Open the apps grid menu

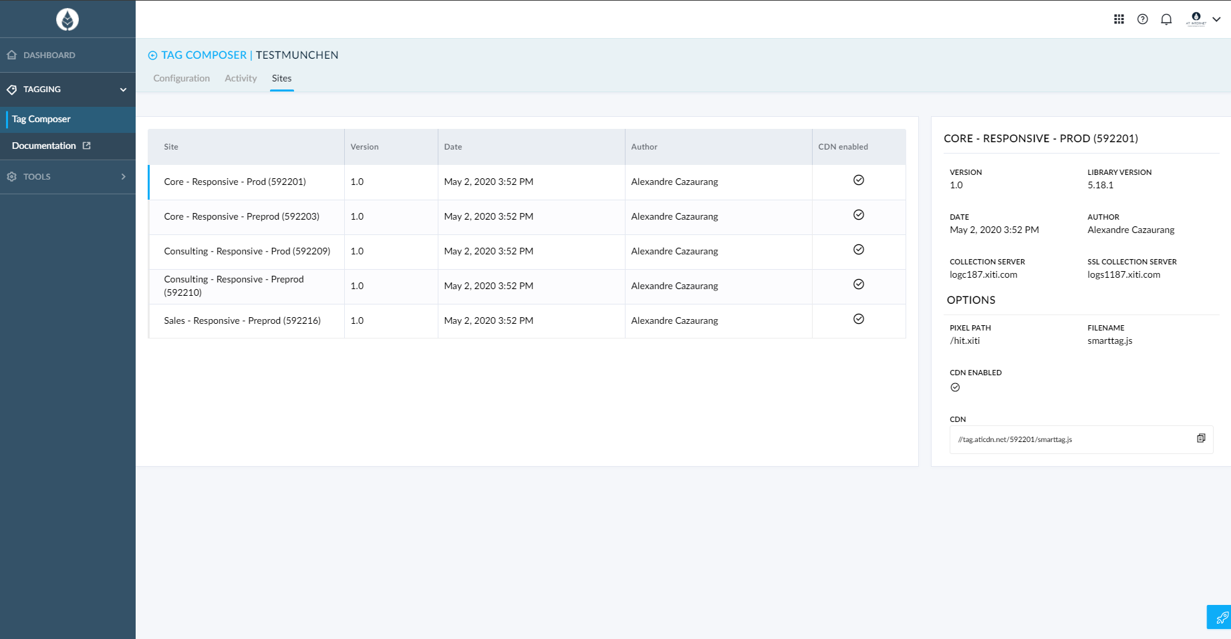[x=1119, y=19]
